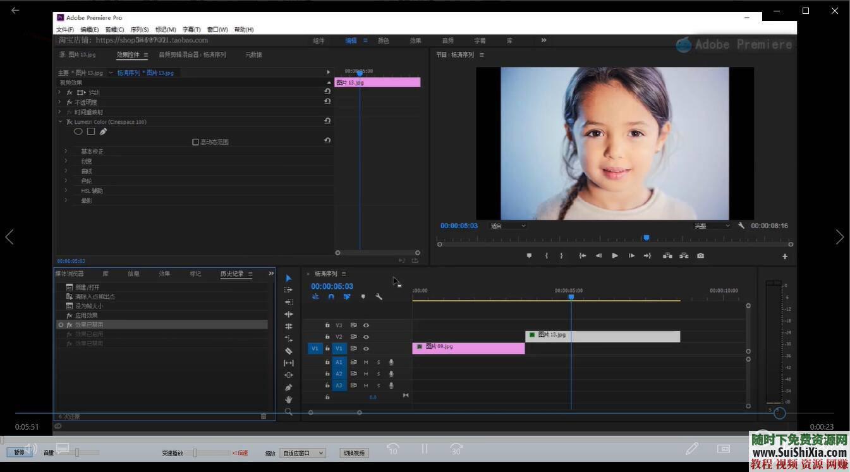
Task: Go to next video arrow
Action: coord(839,237)
